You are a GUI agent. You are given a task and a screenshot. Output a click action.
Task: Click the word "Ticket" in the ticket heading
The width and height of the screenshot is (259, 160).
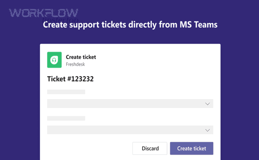pyautogui.click(x=56, y=79)
